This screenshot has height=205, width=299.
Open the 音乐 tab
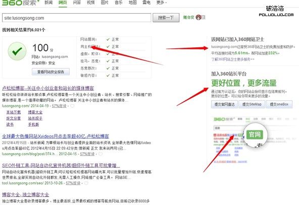click(x=118, y=3)
